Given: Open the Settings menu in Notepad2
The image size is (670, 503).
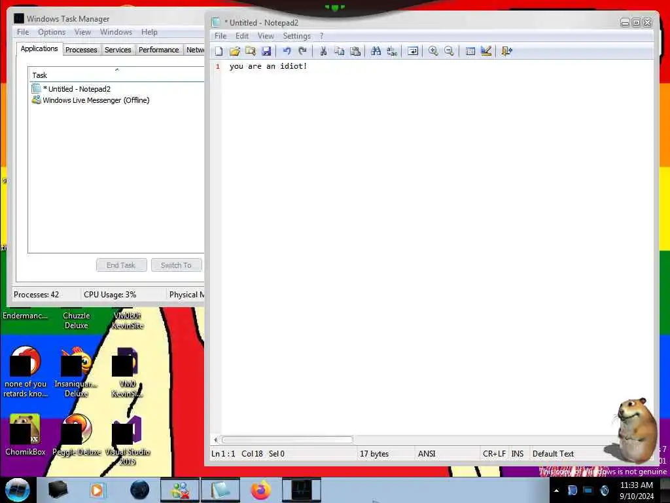Looking at the screenshot, I should pyautogui.click(x=296, y=36).
